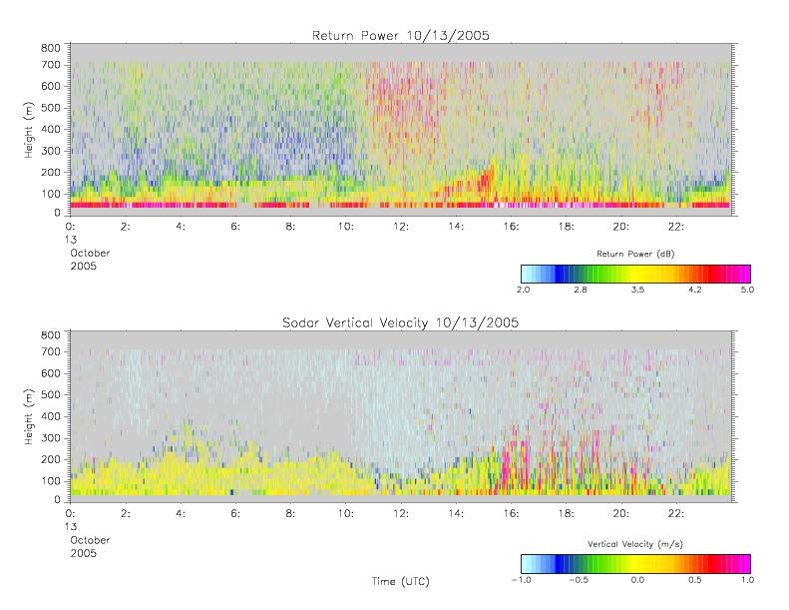789x610 pixels.
Task: Click the 600 height tick on Vertical Velocity plot
Action: (50, 373)
